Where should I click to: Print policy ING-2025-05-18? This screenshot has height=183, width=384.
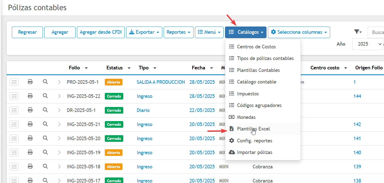click(30, 166)
